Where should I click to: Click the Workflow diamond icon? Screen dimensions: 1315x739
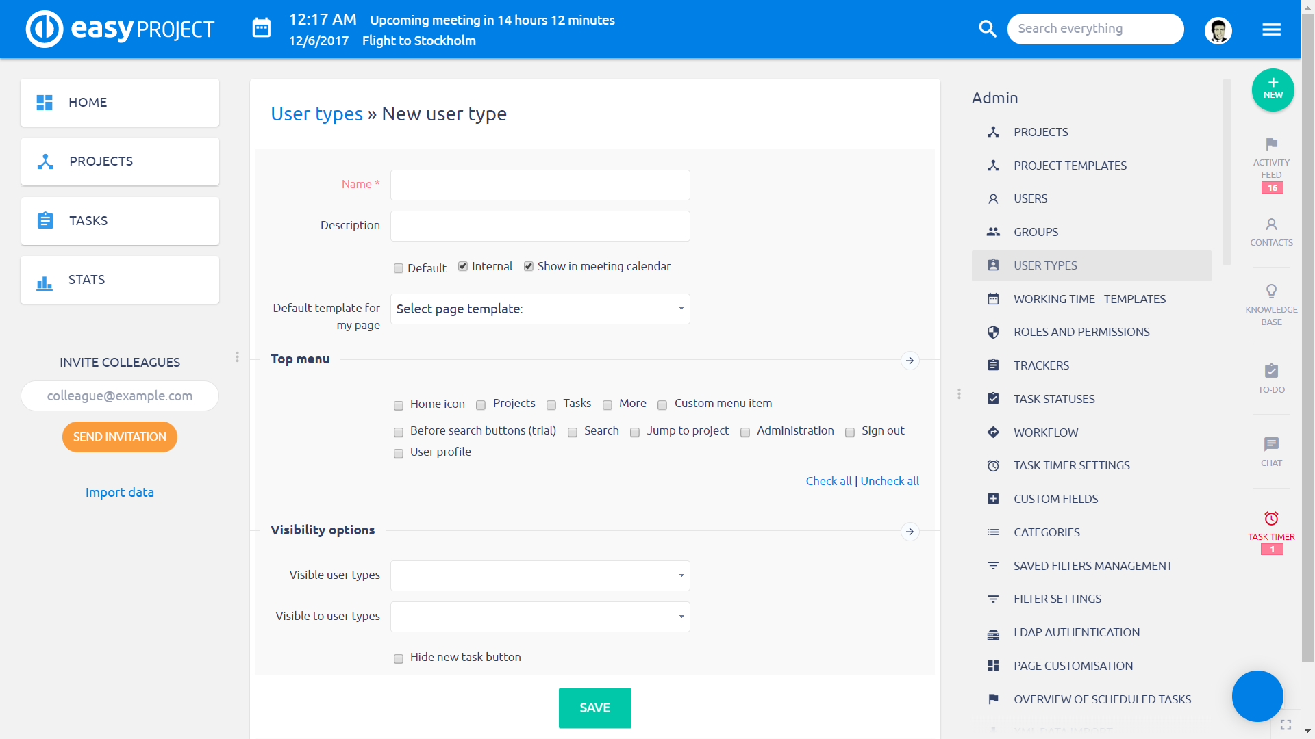pos(993,432)
